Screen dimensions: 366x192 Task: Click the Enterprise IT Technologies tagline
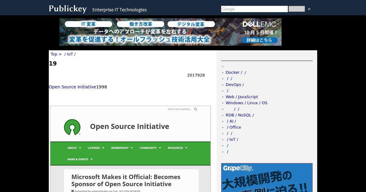(120, 10)
